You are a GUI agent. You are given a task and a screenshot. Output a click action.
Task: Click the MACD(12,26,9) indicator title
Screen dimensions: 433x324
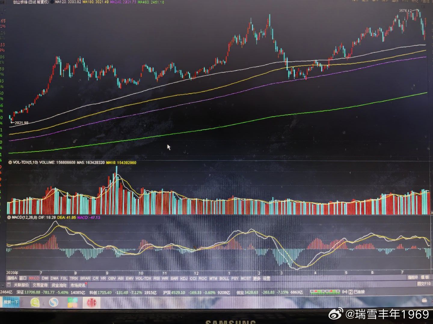coord(24,217)
